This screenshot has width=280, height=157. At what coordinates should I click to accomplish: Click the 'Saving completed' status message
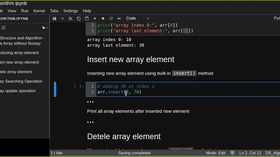[x=134, y=153]
